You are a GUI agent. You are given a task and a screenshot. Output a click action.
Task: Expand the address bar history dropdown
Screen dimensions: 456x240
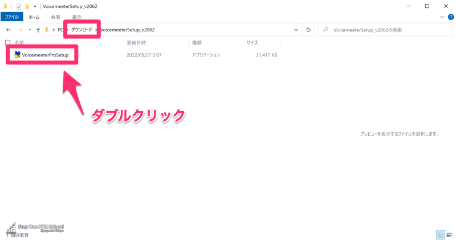pyautogui.click(x=296, y=30)
